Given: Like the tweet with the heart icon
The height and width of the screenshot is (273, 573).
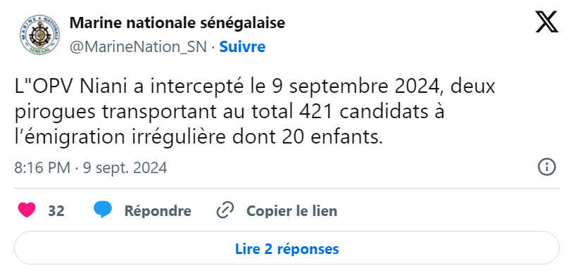Looking at the screenshot, I should [x=27, y=210].
